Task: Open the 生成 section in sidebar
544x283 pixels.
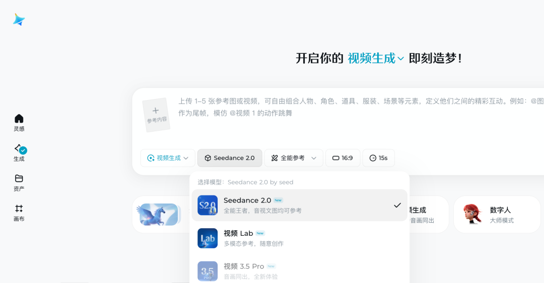Action: click(x=19, y=153)
